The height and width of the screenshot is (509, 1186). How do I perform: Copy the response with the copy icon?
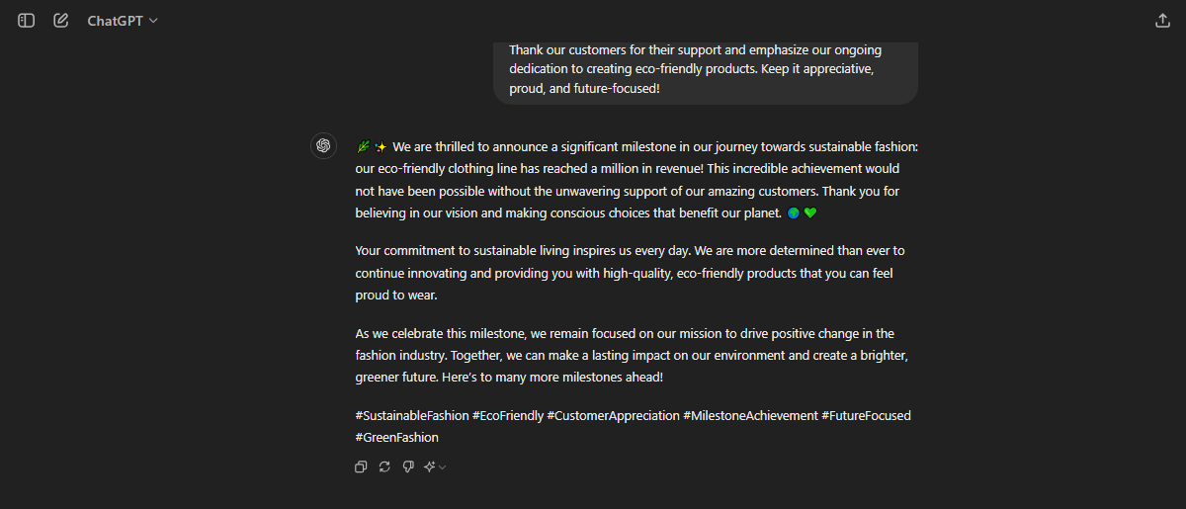(361, 467)
